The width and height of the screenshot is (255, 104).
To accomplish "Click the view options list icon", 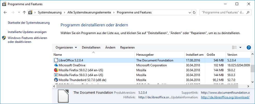I will click(x=234, y=47).
